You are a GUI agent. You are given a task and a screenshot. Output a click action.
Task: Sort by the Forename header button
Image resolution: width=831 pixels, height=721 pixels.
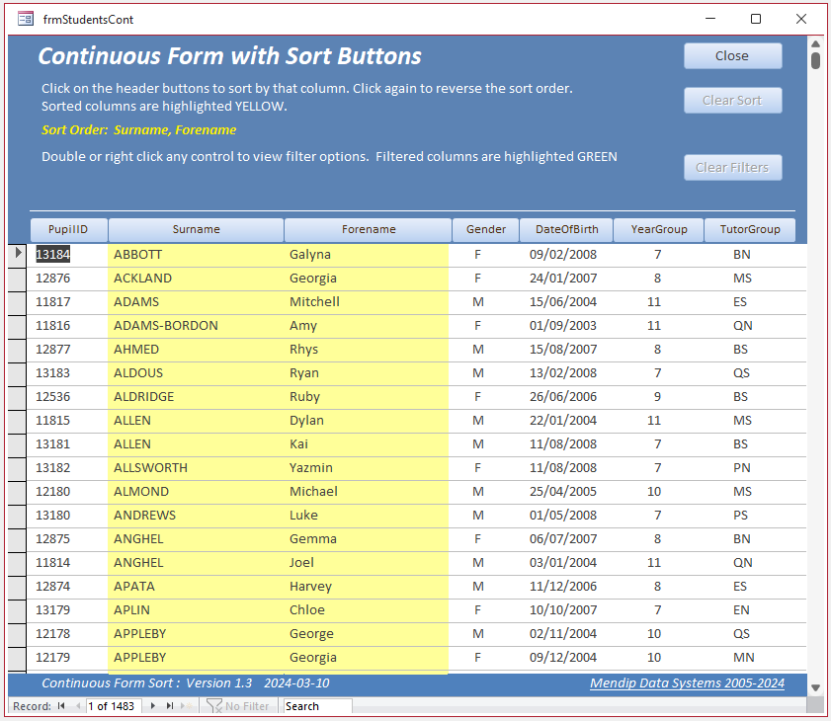(x=369, y=229)
